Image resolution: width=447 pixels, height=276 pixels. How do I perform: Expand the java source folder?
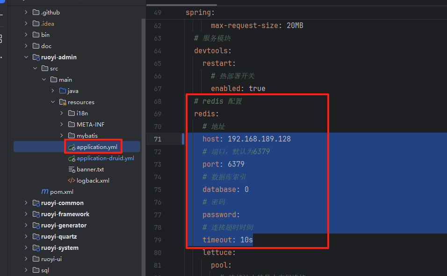53,91
